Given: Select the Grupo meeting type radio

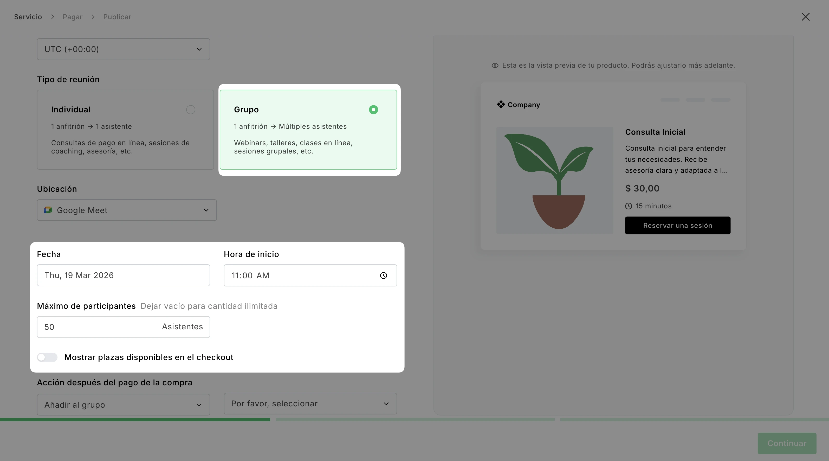Looking at the screenshot, I should coord(373,110).
